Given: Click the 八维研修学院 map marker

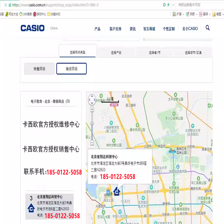Looking at the screenshot, I should [111, 123].
